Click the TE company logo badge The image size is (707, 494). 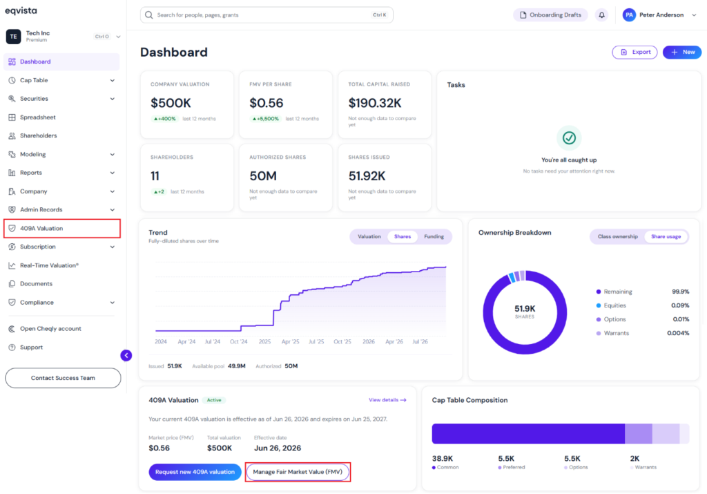14,37
